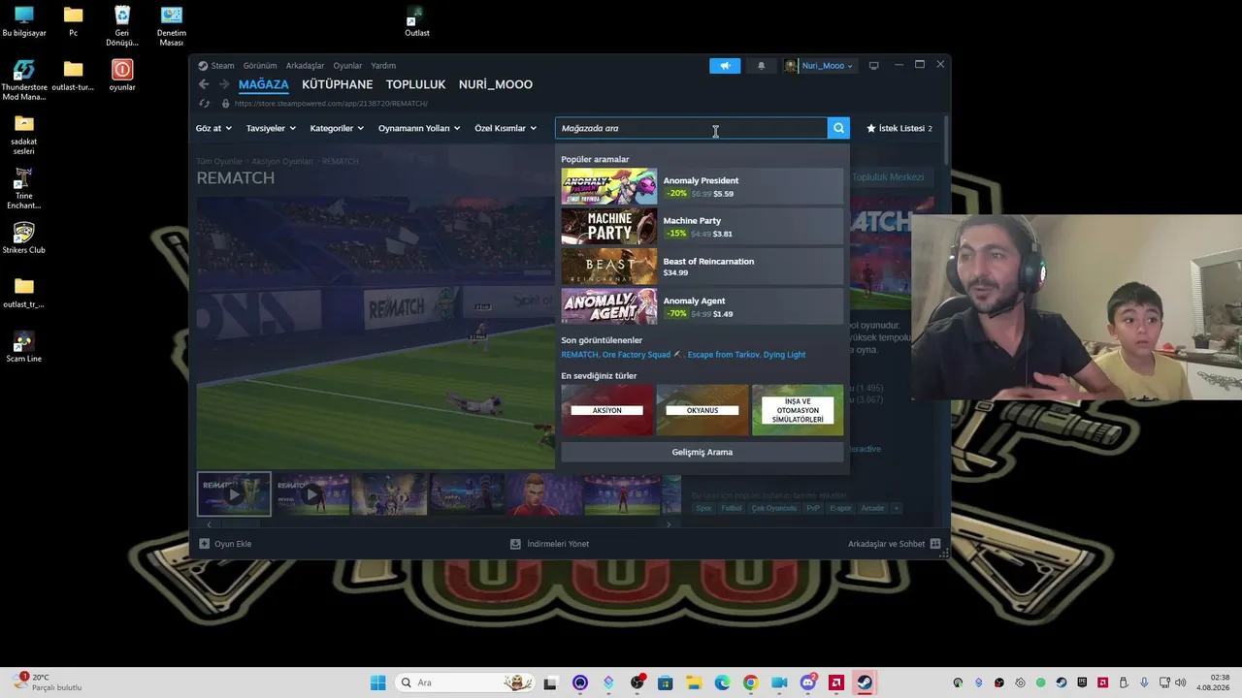
Task: Click the Steam icon in the taskbar
Action: point(864,682)
